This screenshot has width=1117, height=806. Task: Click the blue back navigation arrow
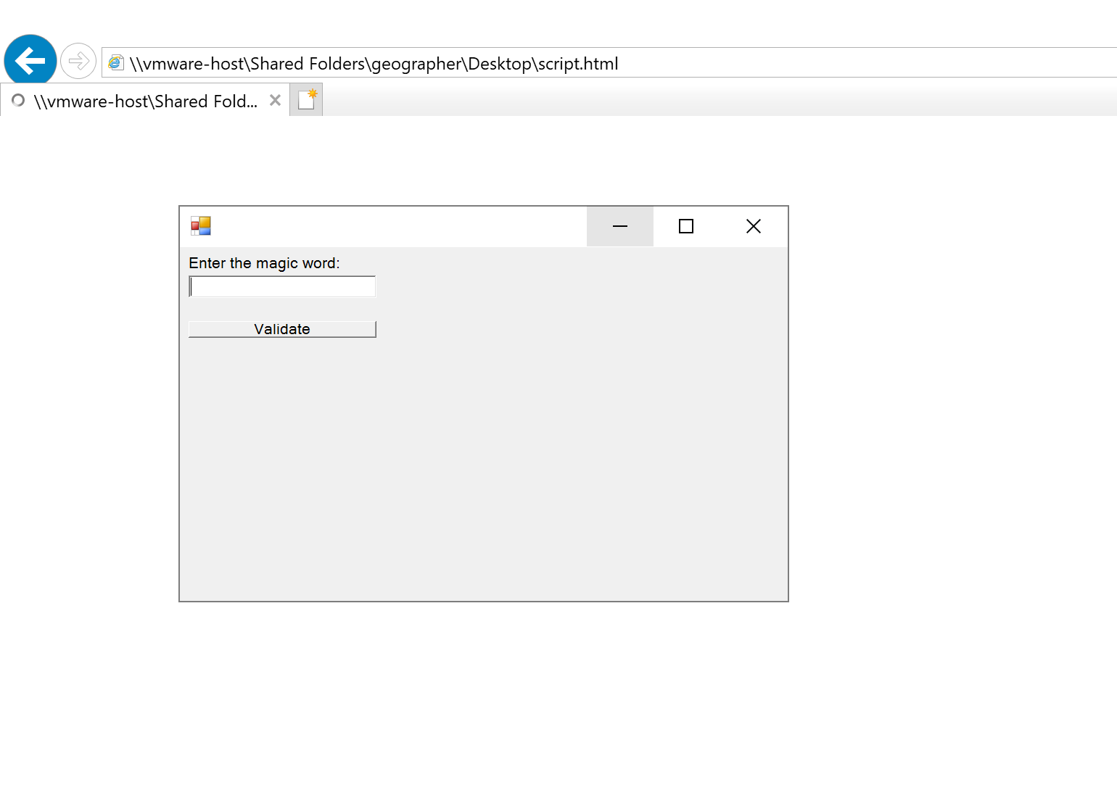point(30,60)
